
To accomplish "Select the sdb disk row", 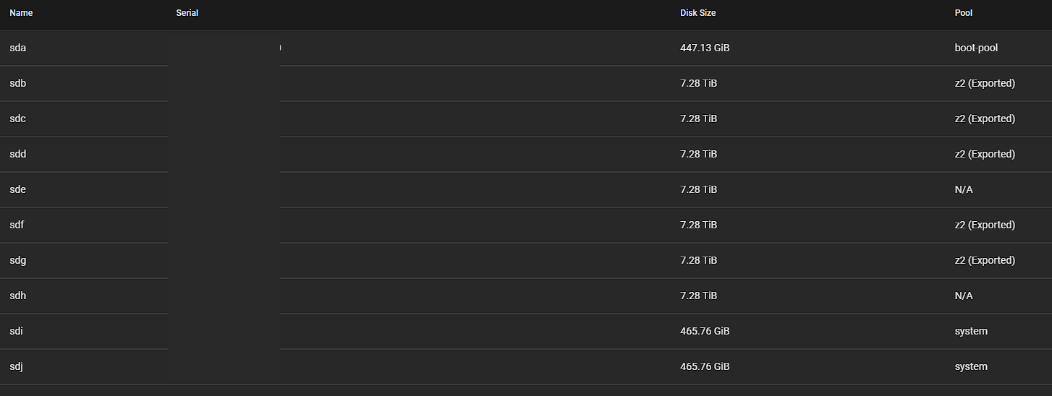I will click(526, 83).
